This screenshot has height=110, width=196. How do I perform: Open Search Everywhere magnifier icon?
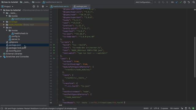(x=194, y=2)
